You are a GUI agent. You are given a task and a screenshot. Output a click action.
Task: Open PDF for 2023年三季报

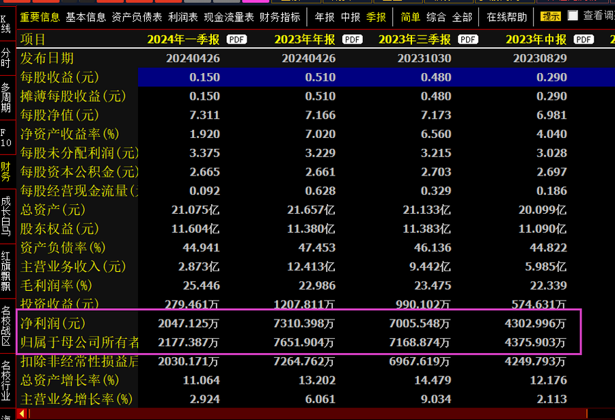(468, 40)
